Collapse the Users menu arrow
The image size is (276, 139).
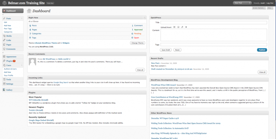pyautogui.click(x=22, y=65)
